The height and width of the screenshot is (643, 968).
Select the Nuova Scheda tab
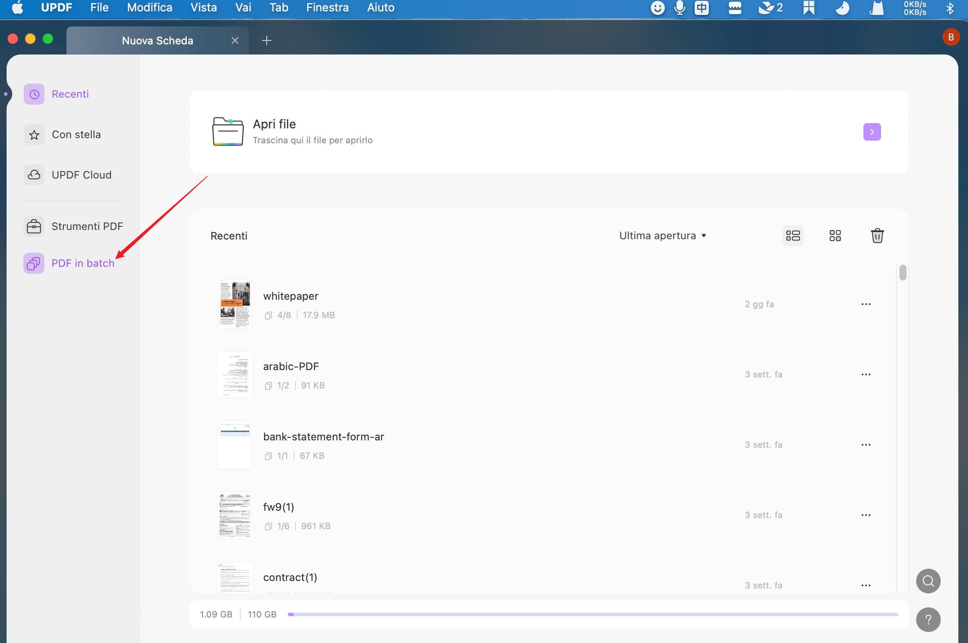pos(157,40)
